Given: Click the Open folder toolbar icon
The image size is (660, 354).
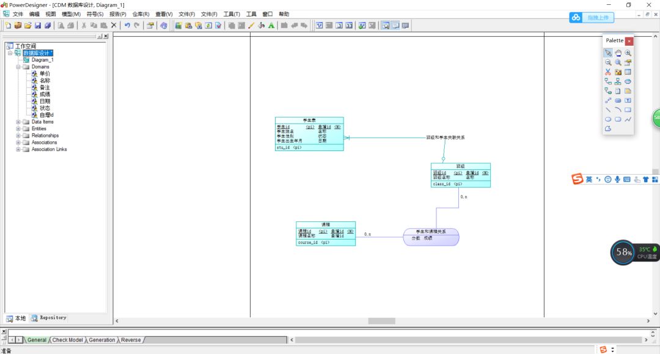Looking at the screenshot, I should click(28, 26).
